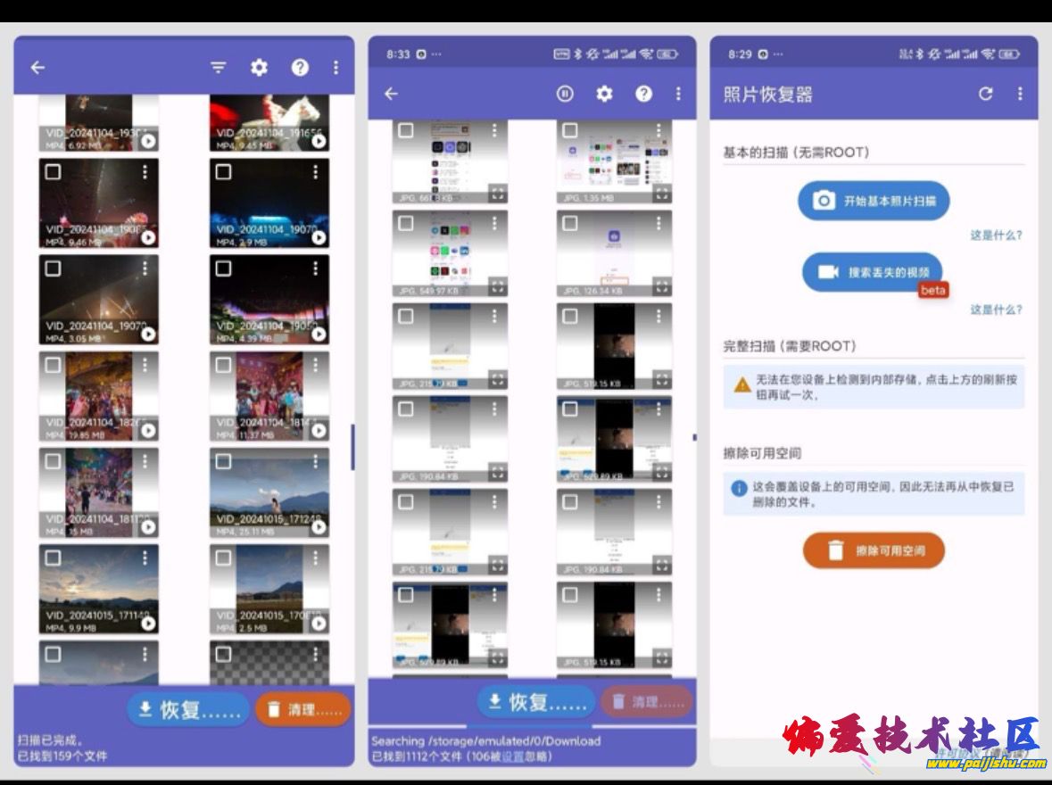The image size is (1052, 785).
Task: Open help icon in the video results header
Action: click(x=300, y=68)
